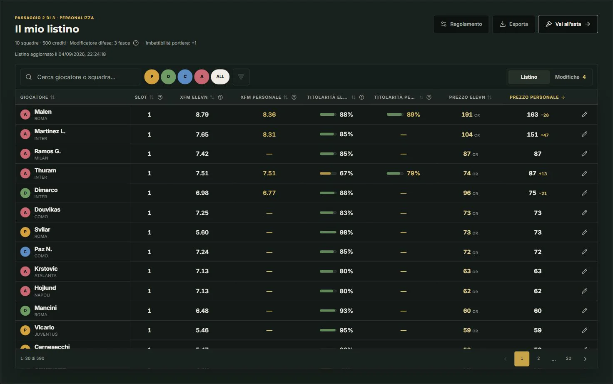The height and width of the screenshot is (384, 613).
Task: Focus the Cerca giocatore o squadra field
Action: [80, 77]
